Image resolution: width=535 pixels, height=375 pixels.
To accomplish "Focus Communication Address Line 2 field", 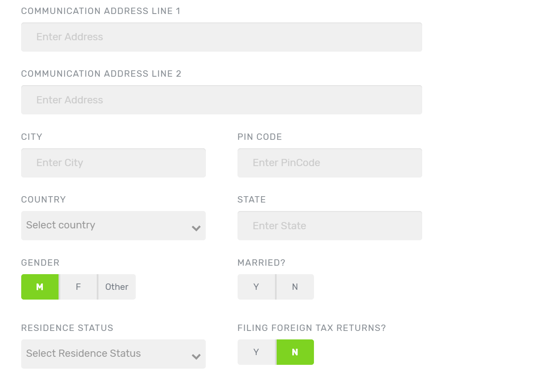I will coord(221,100).
